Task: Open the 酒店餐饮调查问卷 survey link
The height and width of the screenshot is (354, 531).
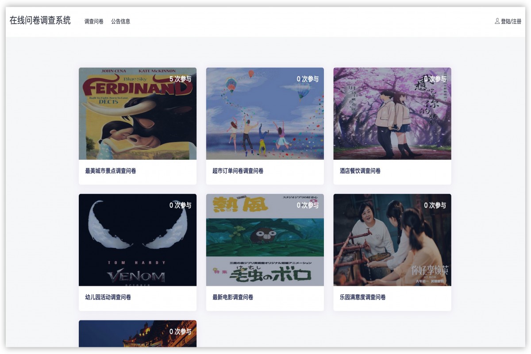Action: pos(359,171)
